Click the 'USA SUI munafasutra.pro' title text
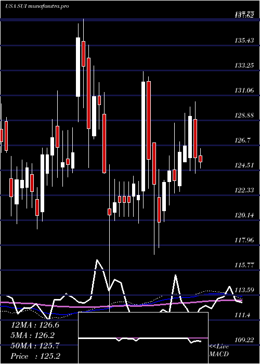Image resolution: width=260 pixels, height=364 pixels. click(x=37, y=6)
